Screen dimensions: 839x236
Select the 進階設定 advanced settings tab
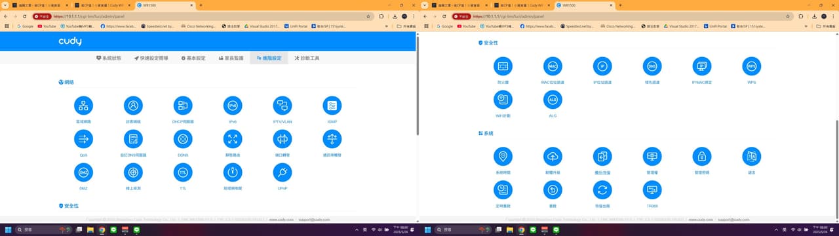(x=269, y=58)
